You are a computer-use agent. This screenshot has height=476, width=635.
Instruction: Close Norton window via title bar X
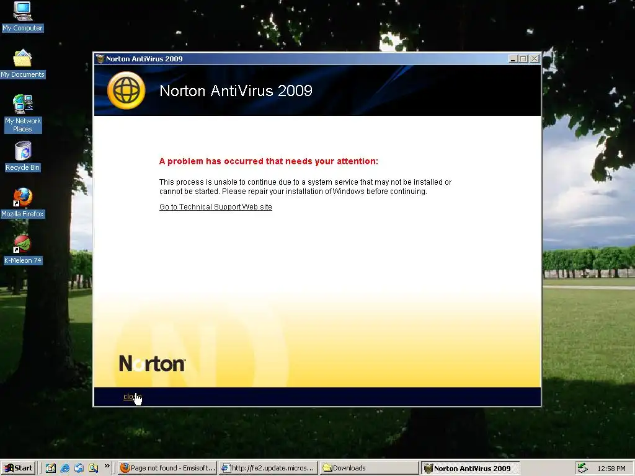pyautogui.click(x=534, y=59)
